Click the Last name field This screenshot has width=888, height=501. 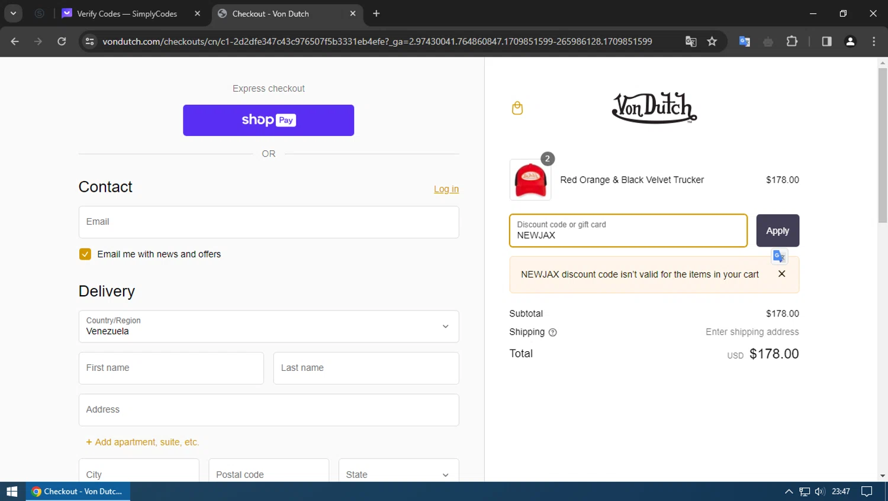pos(366,368)
